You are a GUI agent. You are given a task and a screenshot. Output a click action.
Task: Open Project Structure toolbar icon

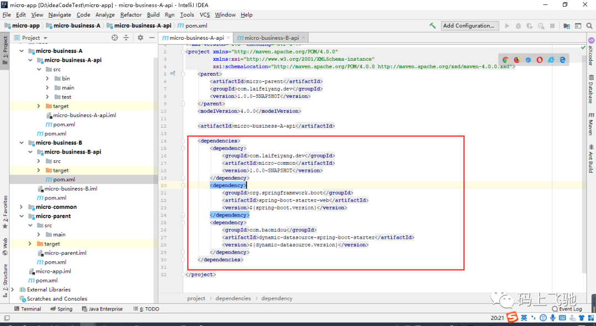click(567, 26)
